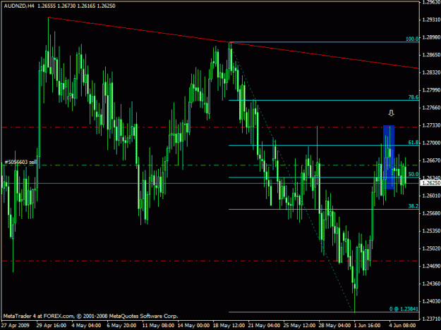Viewport: 441px width, 330px height.
Task: Click the Fibonacci 38.2 level label
Action: pyautogui.click(x=413, y=206)
